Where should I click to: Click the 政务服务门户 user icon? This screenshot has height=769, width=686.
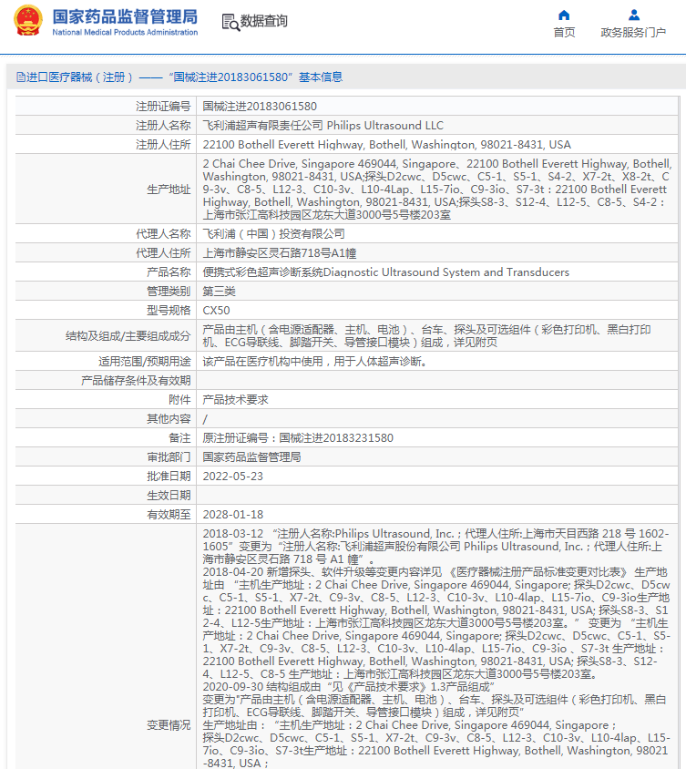coord(633,15)
